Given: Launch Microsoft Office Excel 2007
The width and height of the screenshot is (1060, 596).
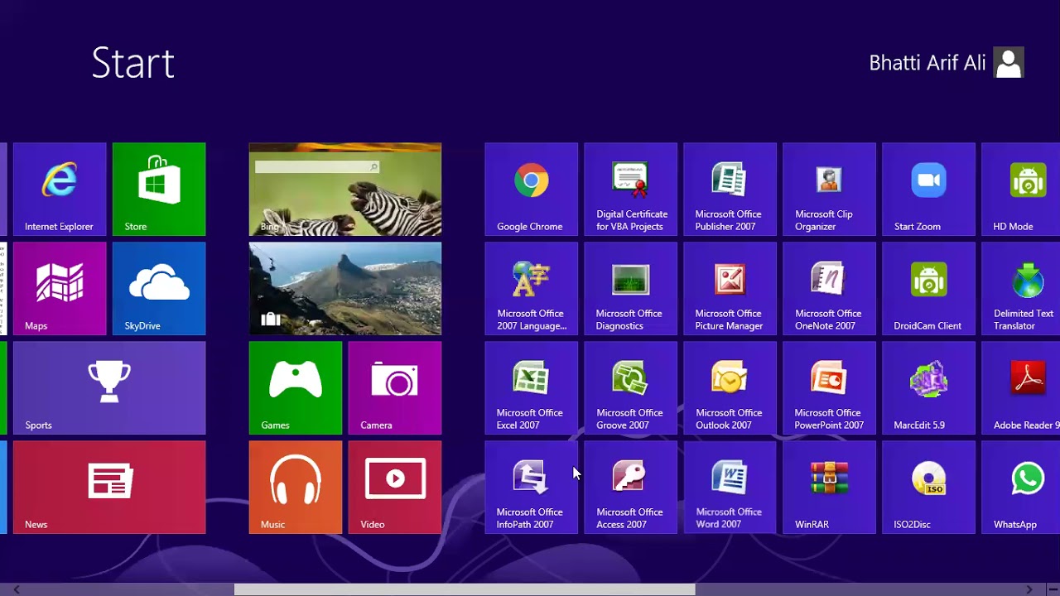Looking at the screenshot, I should pyautogui.click(x=532, y=388).
